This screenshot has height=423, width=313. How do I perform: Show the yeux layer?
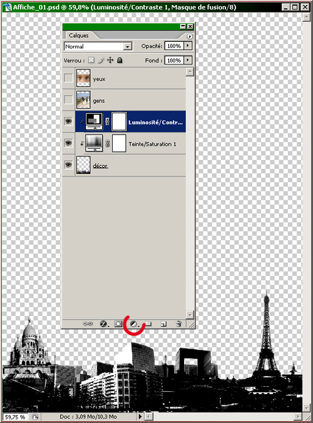pos(68,78)
